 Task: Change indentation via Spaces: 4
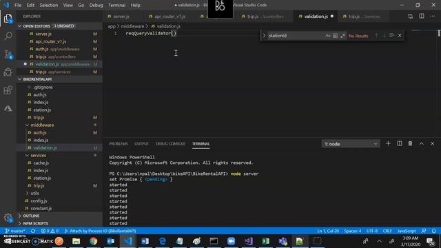[x=353, y=231]
